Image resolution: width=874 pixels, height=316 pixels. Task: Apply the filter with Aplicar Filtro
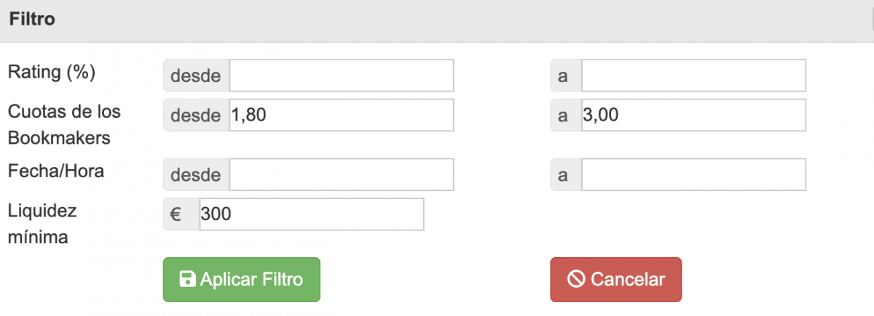(241, 280)
